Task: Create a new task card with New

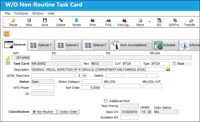Action: point(29,22)
